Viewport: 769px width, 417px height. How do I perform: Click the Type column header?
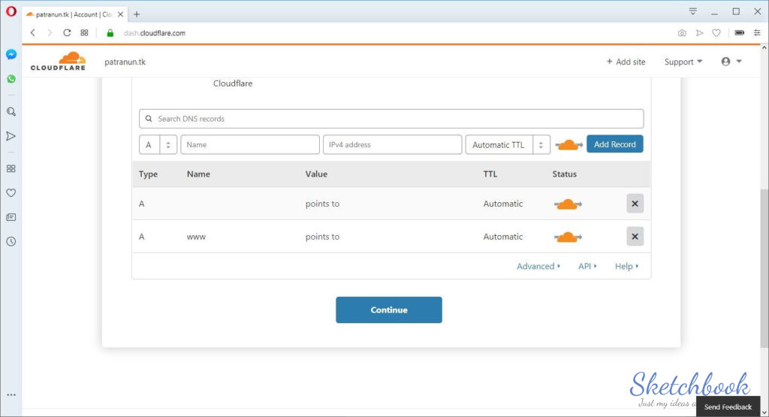148,174
